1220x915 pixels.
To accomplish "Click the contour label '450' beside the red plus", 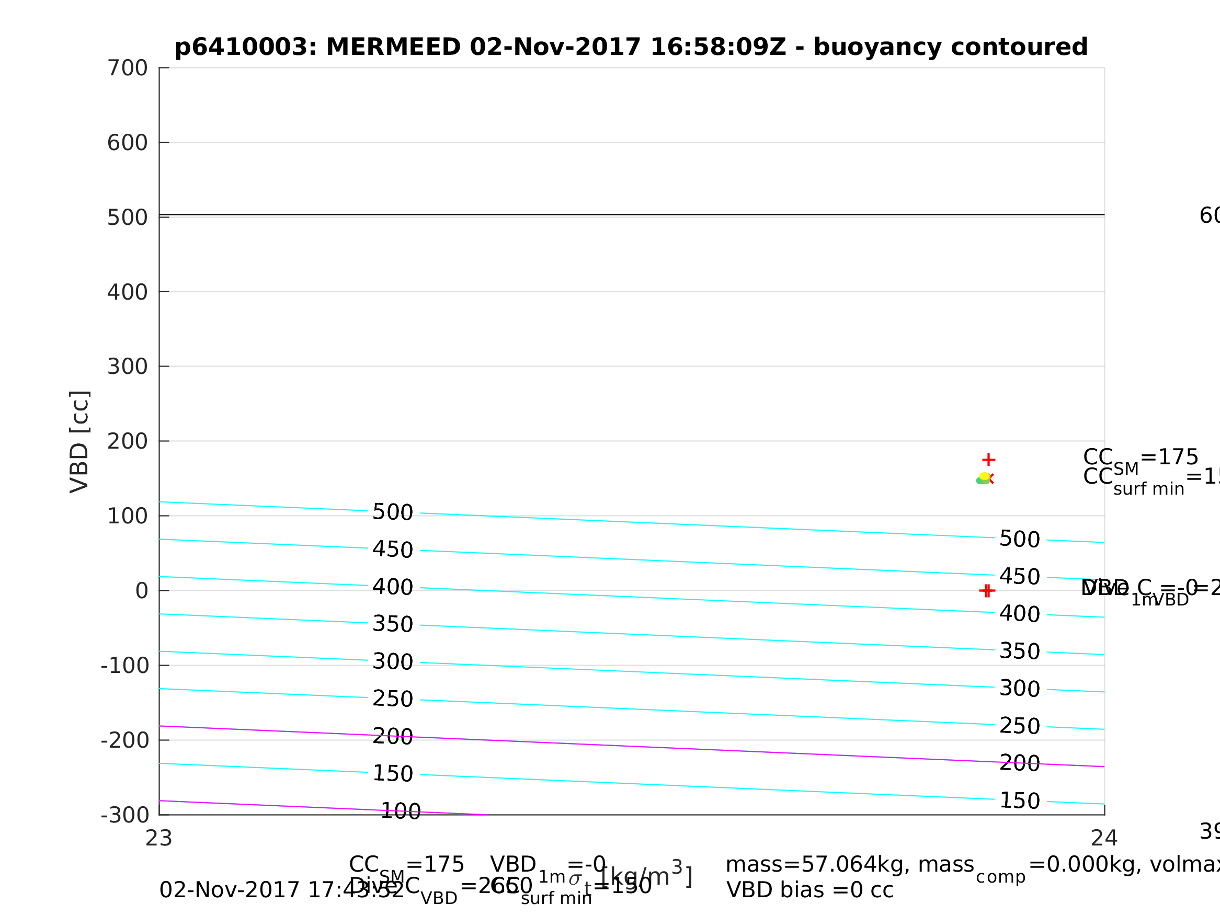I will 1020,576.
